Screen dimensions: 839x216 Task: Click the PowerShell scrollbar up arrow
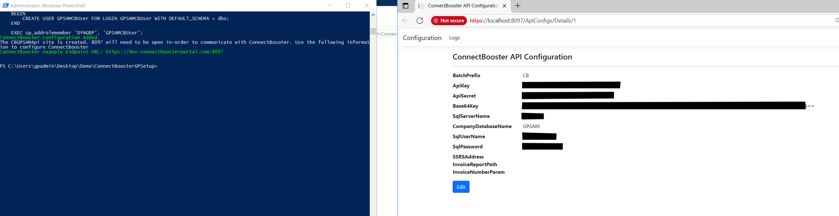click(373, 15)
